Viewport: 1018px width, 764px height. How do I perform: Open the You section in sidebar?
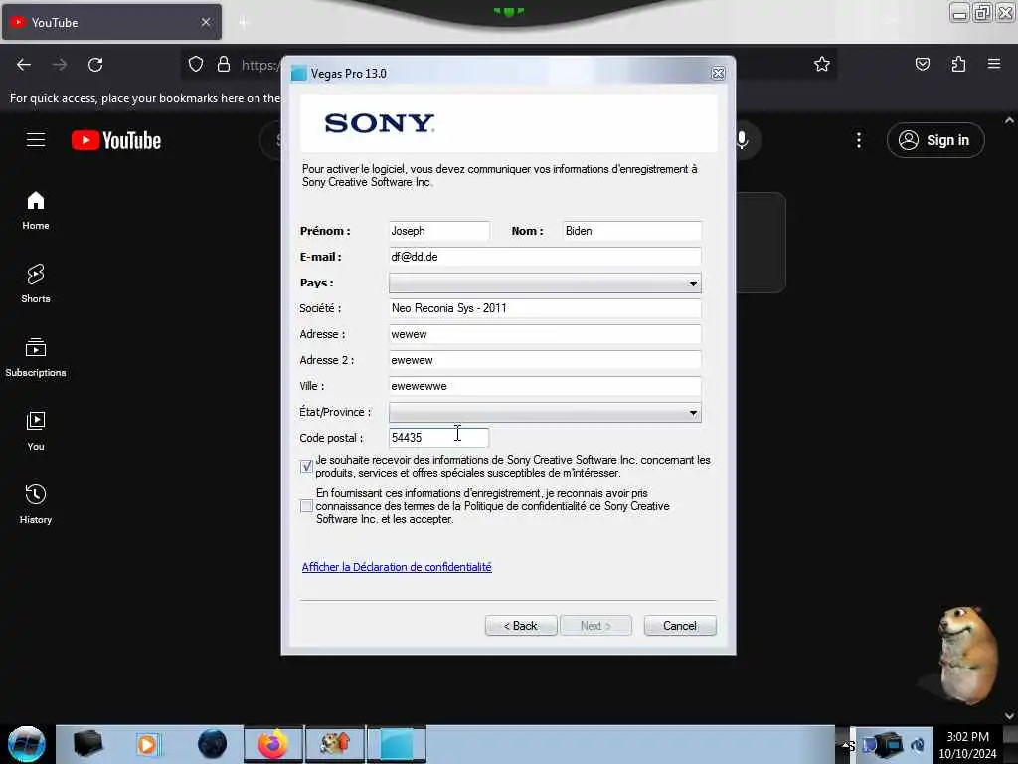pos(36,431)
